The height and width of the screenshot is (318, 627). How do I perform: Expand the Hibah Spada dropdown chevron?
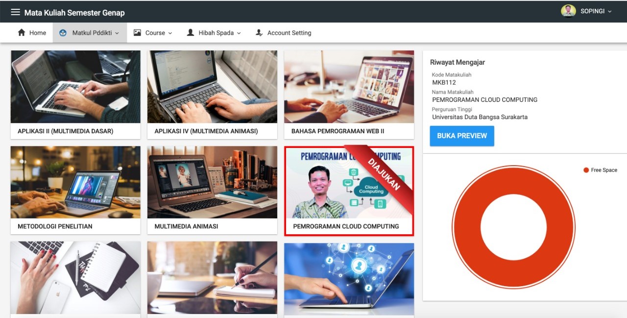(x=239, y=33)
